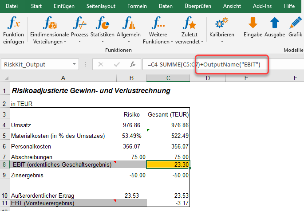This screenshot has height=211, width=304.
Task: Switch to the Einfügen tab
Action: click(64, 6)
